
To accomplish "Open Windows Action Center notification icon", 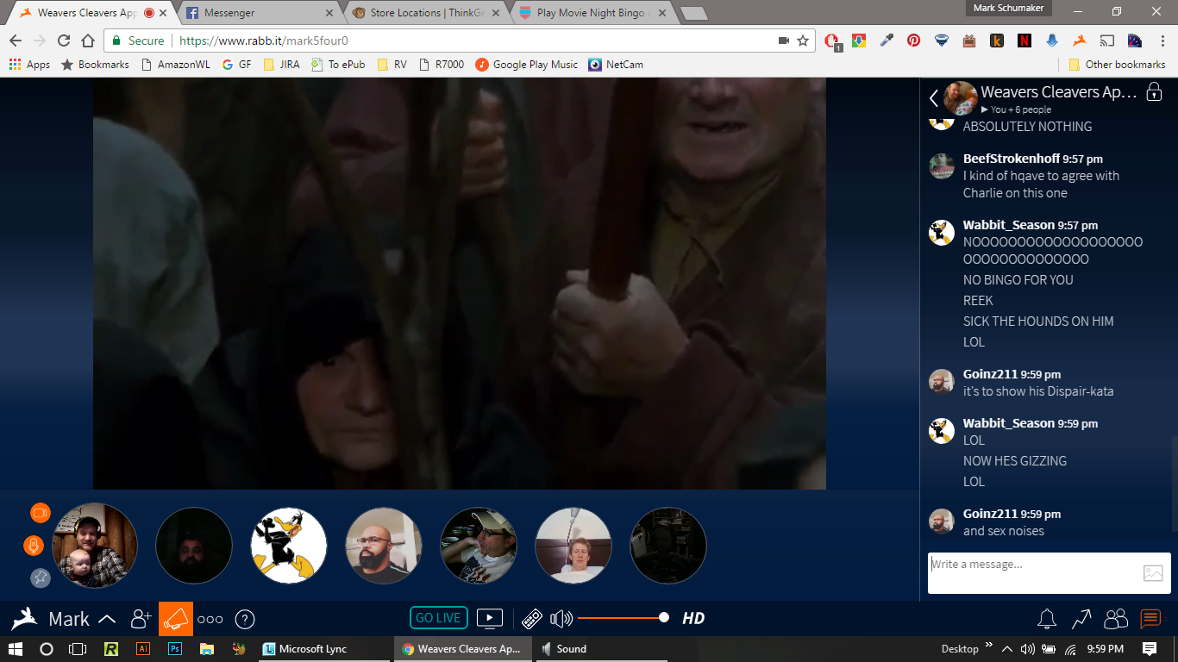I will [x=1150, y=649].
